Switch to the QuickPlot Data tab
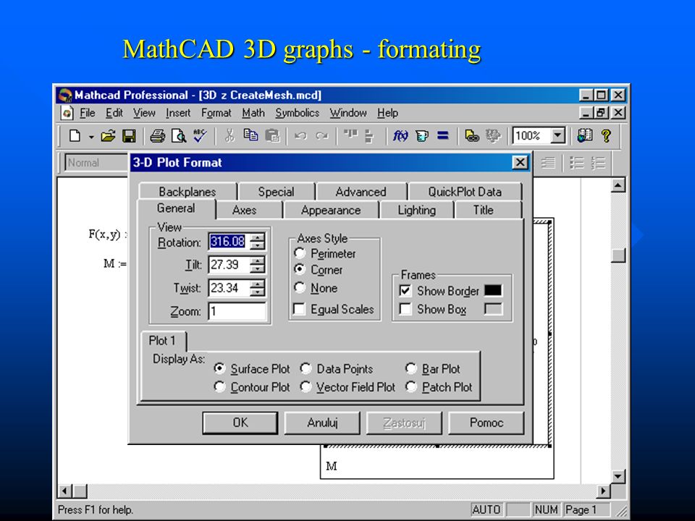The image size is (695, 521). pos(465,191)
